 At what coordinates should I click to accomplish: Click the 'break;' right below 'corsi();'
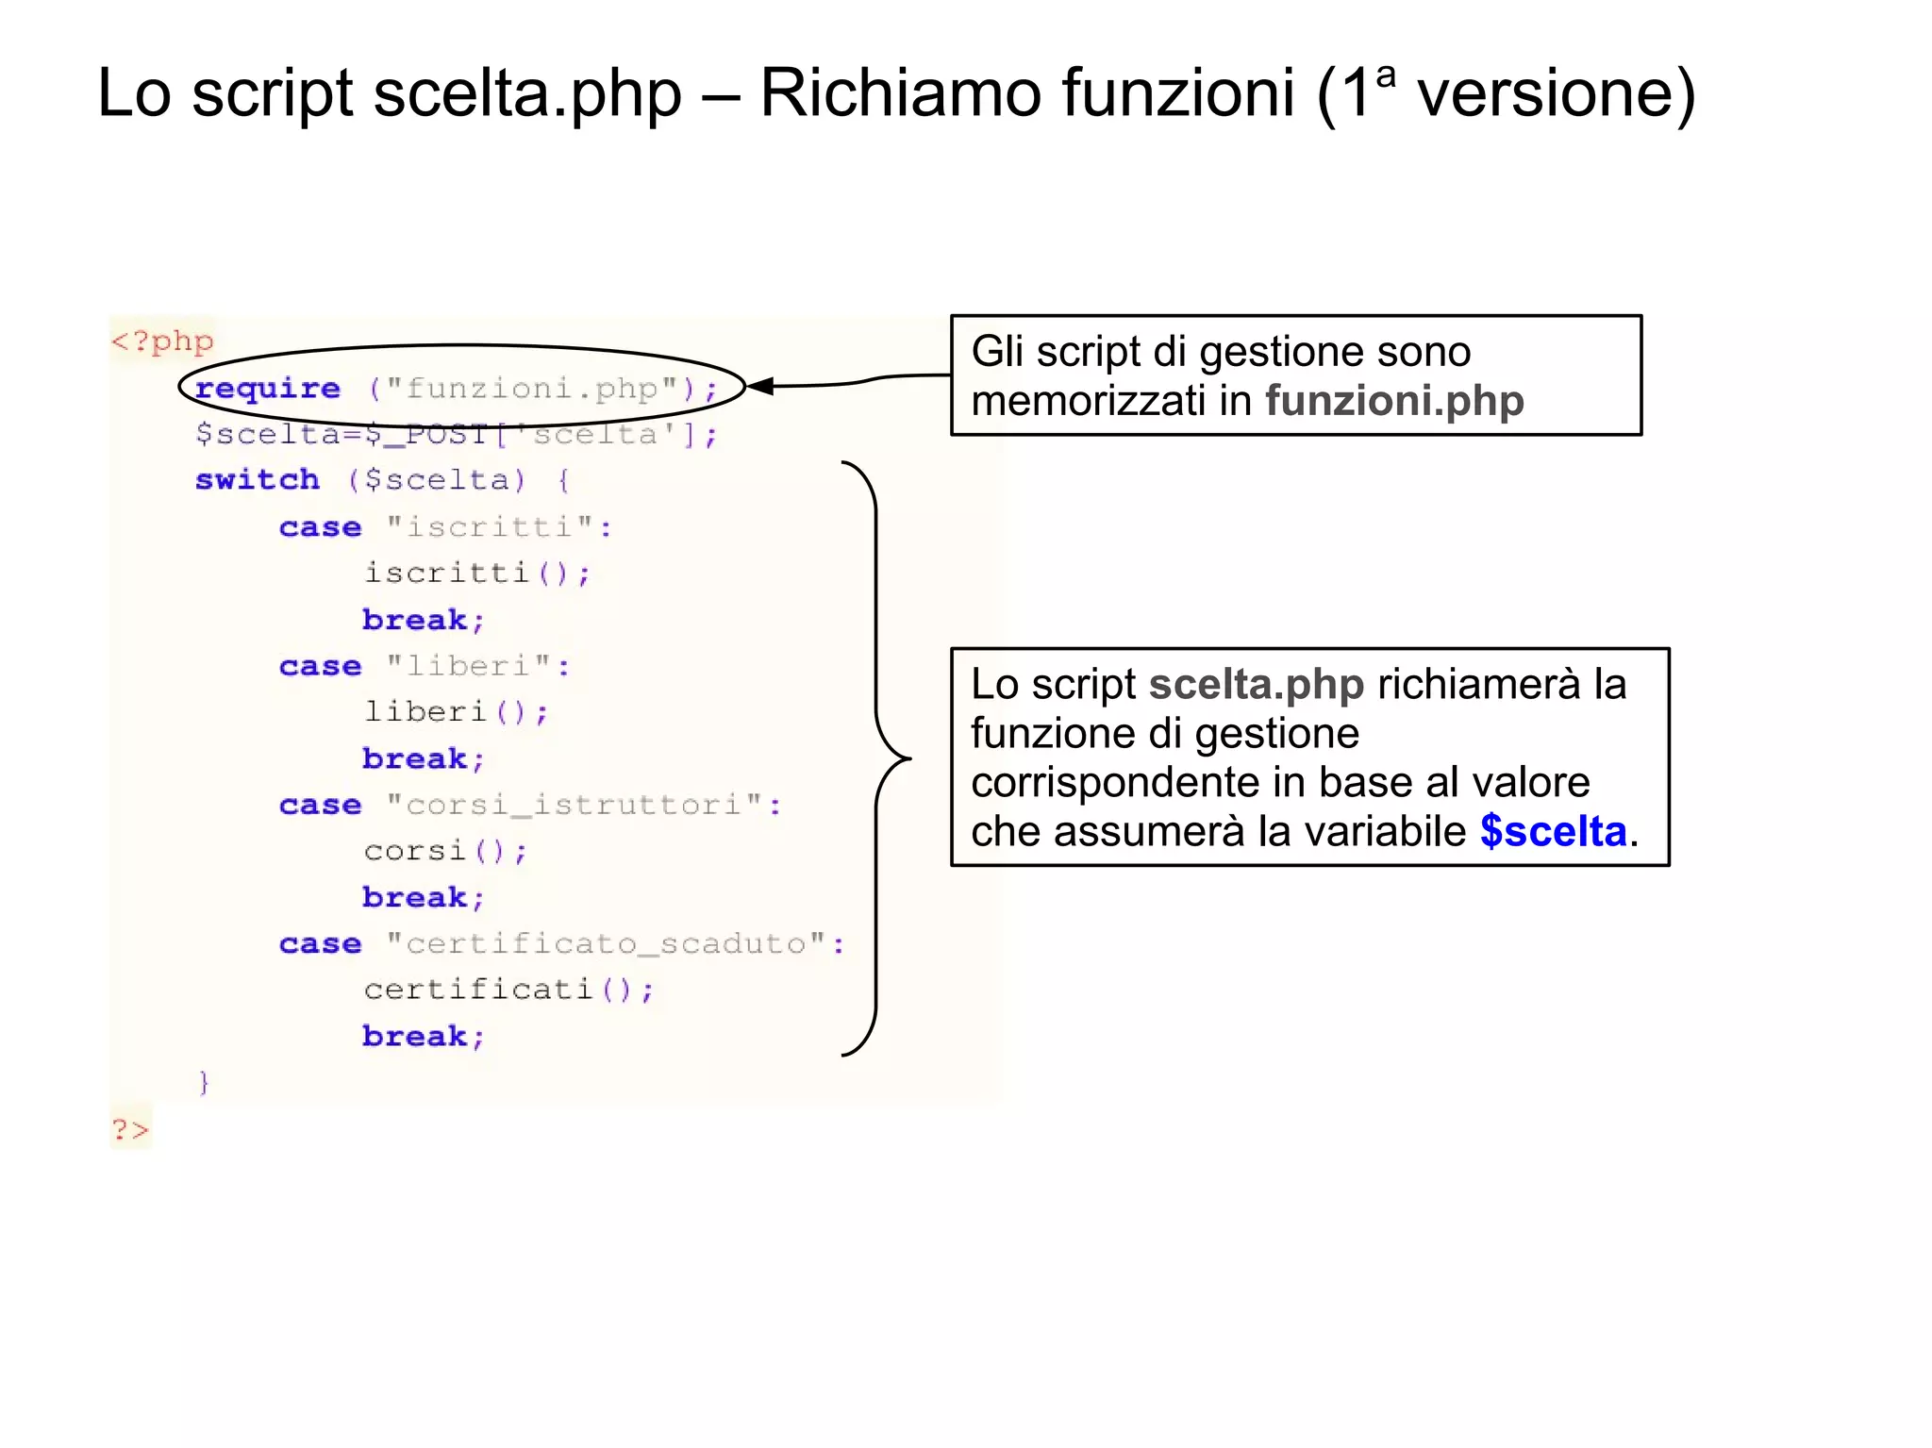coord(424,896)
